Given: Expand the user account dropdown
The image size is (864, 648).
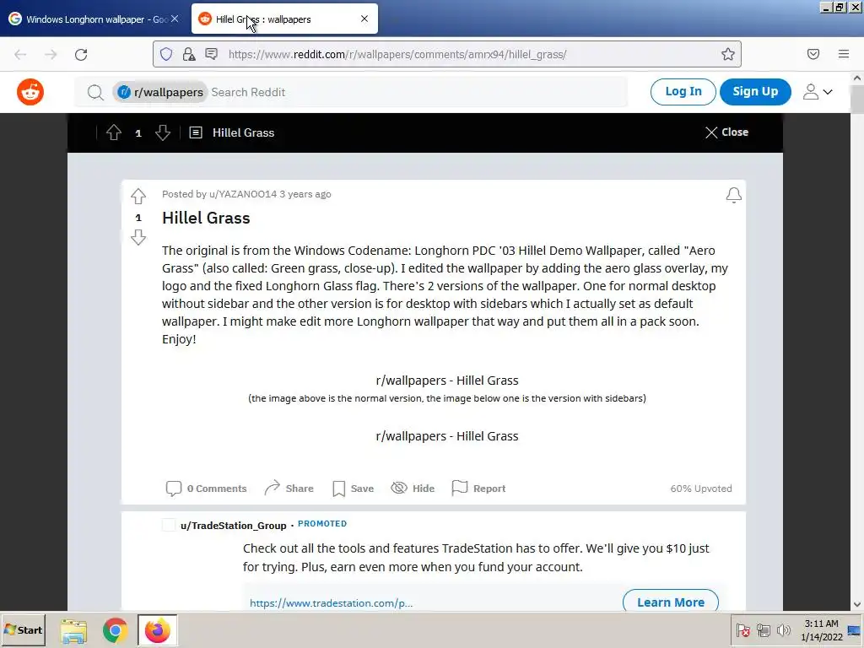Looking at the screenshot, I should 818,92.
